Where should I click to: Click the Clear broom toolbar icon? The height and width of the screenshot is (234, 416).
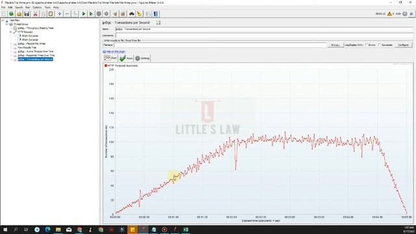click(x=115, y=14)
